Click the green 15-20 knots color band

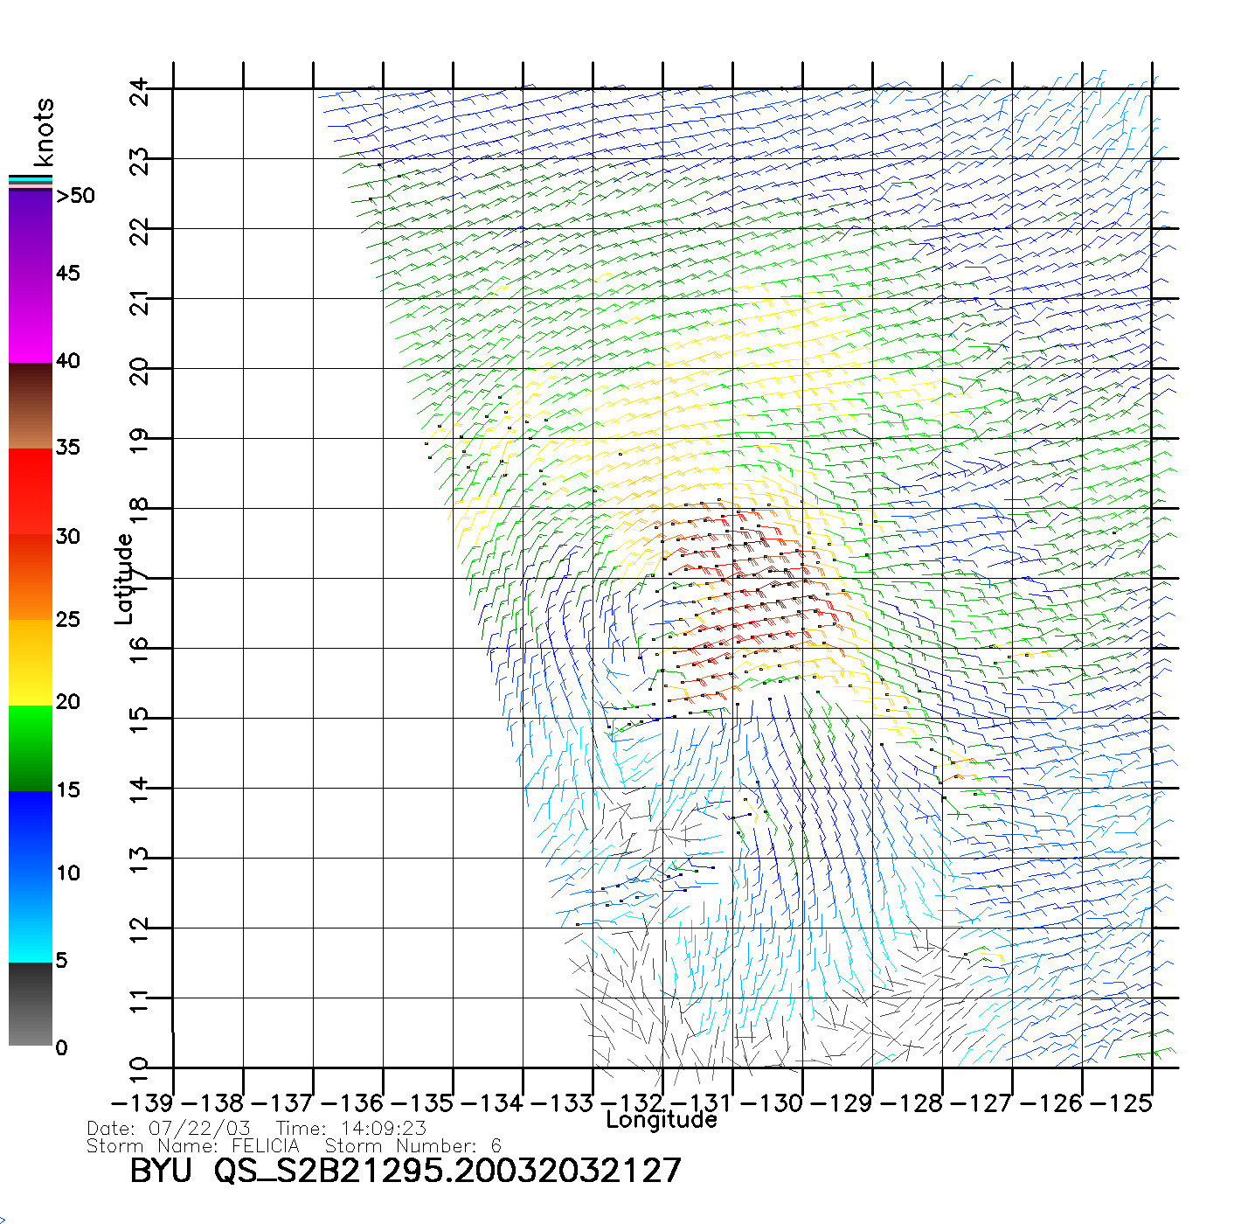click(31, 748)
